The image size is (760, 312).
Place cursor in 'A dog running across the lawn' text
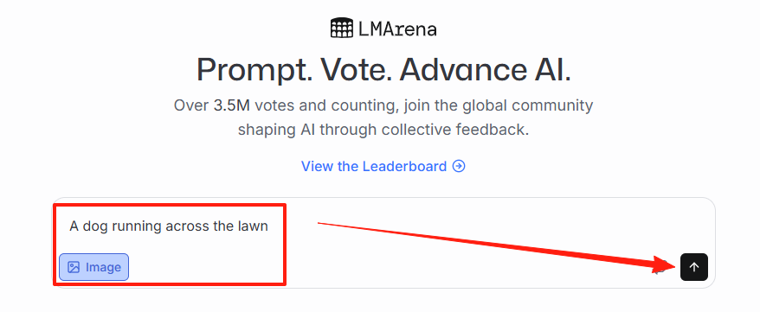pos(169,226)
